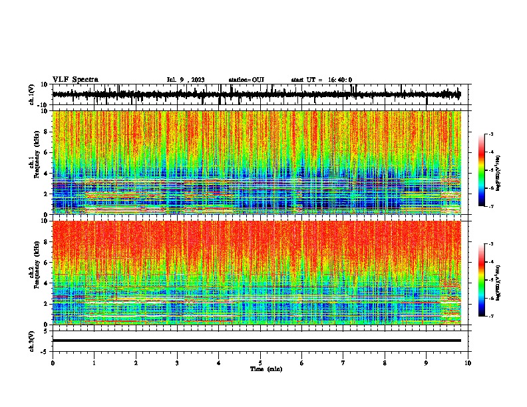Click the 8 kHz tick of ch.1 frequency axis
Viewport: 527px width, 407px height.
tap(46, 132)
